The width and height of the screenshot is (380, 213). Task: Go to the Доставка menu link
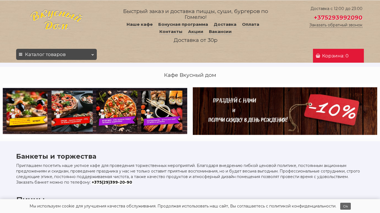pos(225,24)
